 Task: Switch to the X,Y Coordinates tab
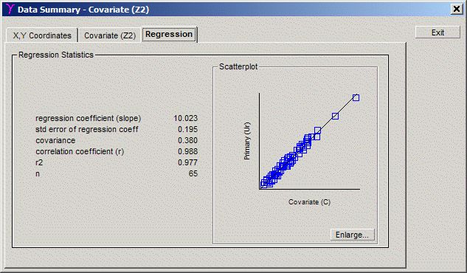click(x=42, y=35)
